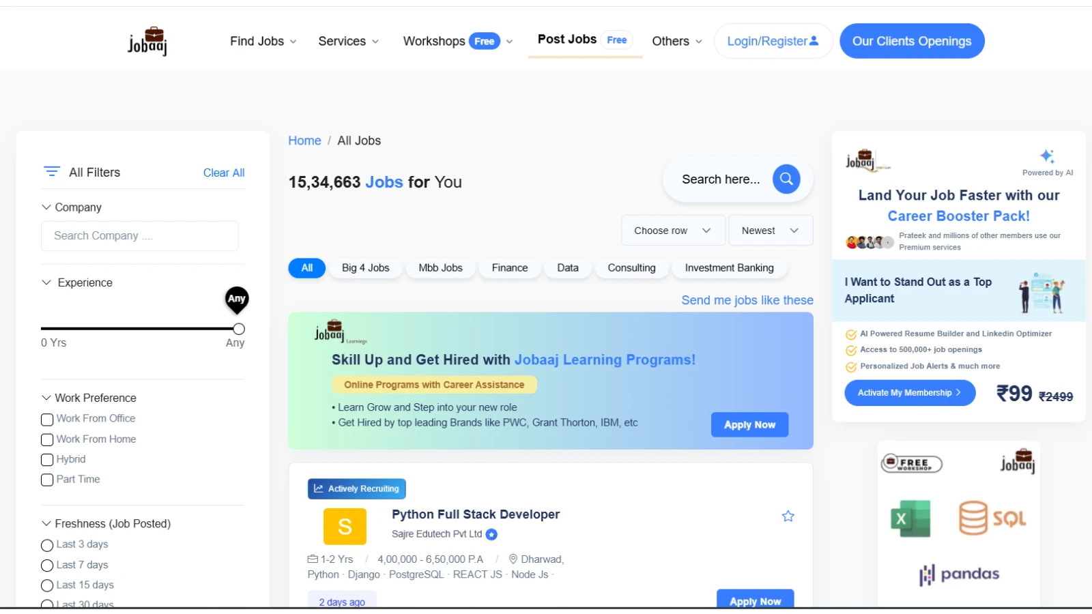Click the Search Company input field
This screenshot has height=614, width=1092.
139,236
